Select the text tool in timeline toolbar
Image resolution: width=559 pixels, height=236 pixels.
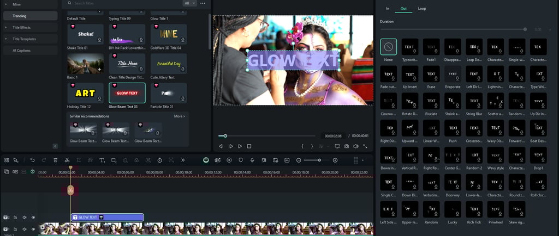[x=102, y=160]
